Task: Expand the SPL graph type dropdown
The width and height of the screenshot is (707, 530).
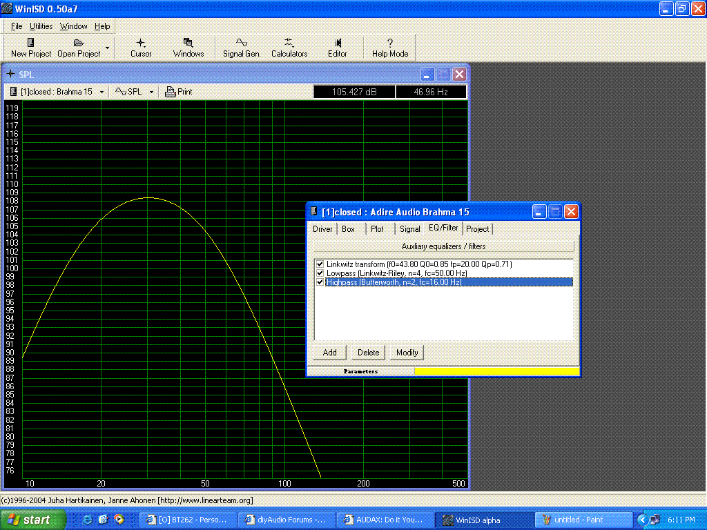Action: pos(151,92)
